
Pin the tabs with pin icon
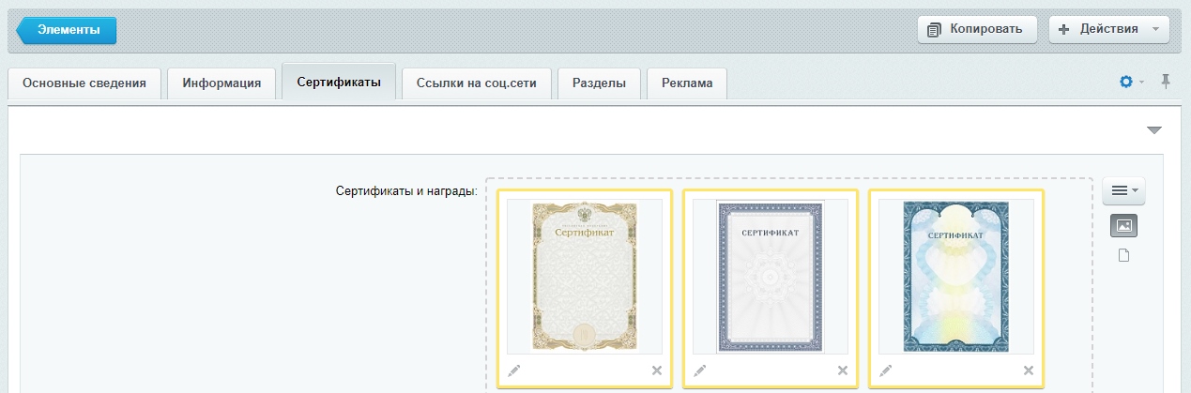pos(1166,82)
